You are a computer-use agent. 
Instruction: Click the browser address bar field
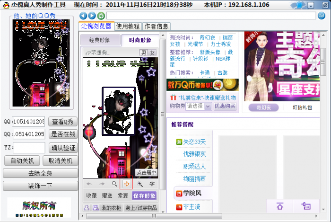[211, 16]
